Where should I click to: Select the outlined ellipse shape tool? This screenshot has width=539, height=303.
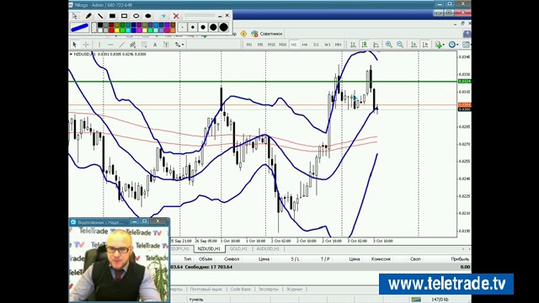pos(136,16)
